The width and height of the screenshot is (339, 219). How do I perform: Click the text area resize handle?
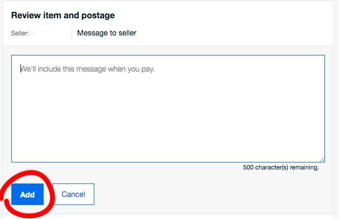(x=322, y=159)
